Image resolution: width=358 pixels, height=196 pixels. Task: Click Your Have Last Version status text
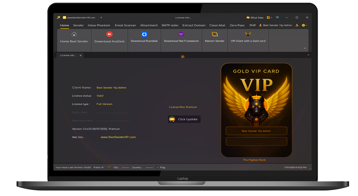pyautogui.click(x=73, y=167)
